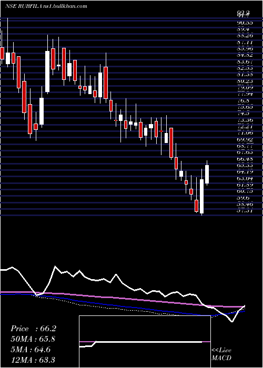Click the 72.21 price axis label
Screen dimensions: 263x368
tap(244, 127)
